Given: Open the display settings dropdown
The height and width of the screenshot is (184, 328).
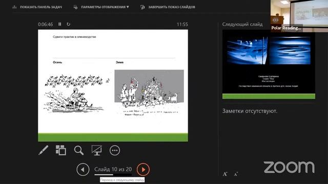Looking at the screenshot, I should click(x=101, y=7).
